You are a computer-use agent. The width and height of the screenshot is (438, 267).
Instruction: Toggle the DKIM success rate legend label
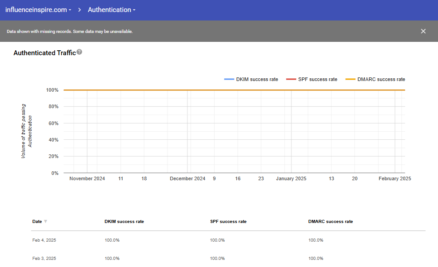(257, 79)
